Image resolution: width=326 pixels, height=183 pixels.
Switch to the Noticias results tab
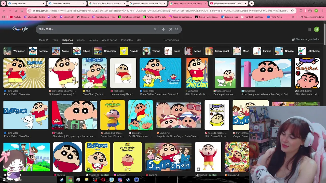point(93,40)
